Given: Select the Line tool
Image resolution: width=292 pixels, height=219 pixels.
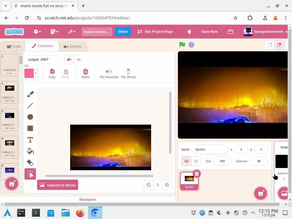Looking at the screenshot, I should point(30,106).
